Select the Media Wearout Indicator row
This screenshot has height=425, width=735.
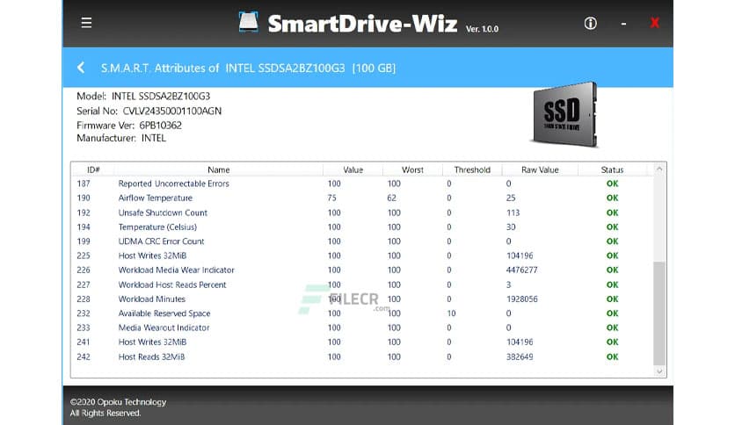362,328
